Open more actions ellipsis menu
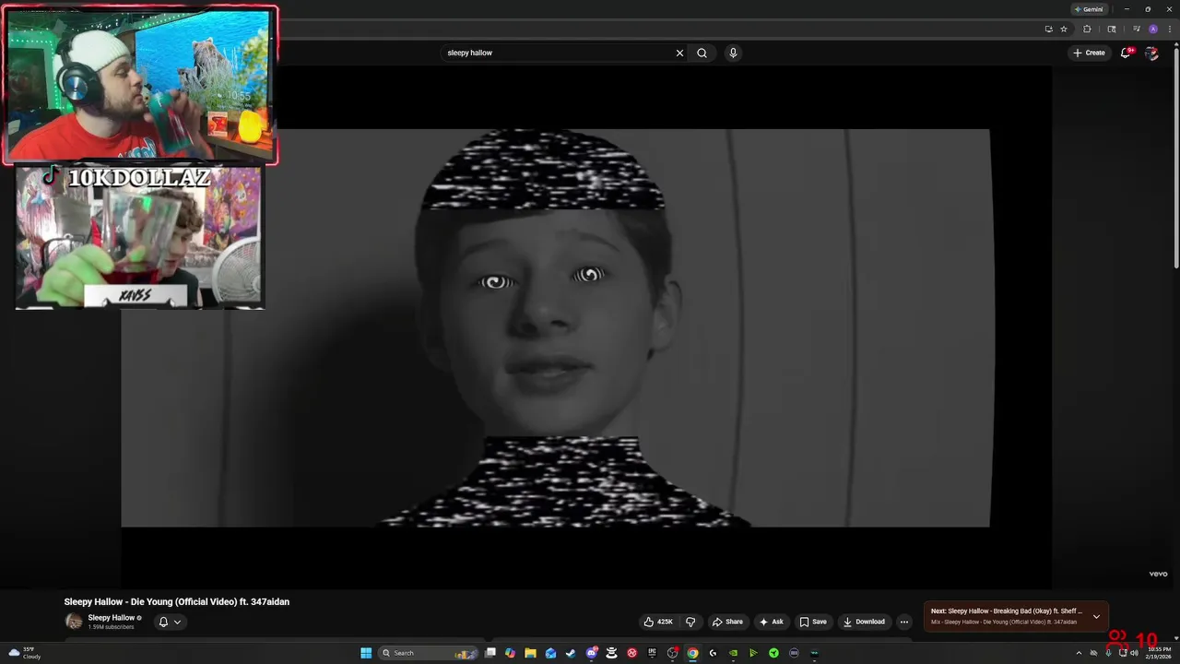This screenshot has width=1180, height=664. pyautogui.click(x=904, y=622)
